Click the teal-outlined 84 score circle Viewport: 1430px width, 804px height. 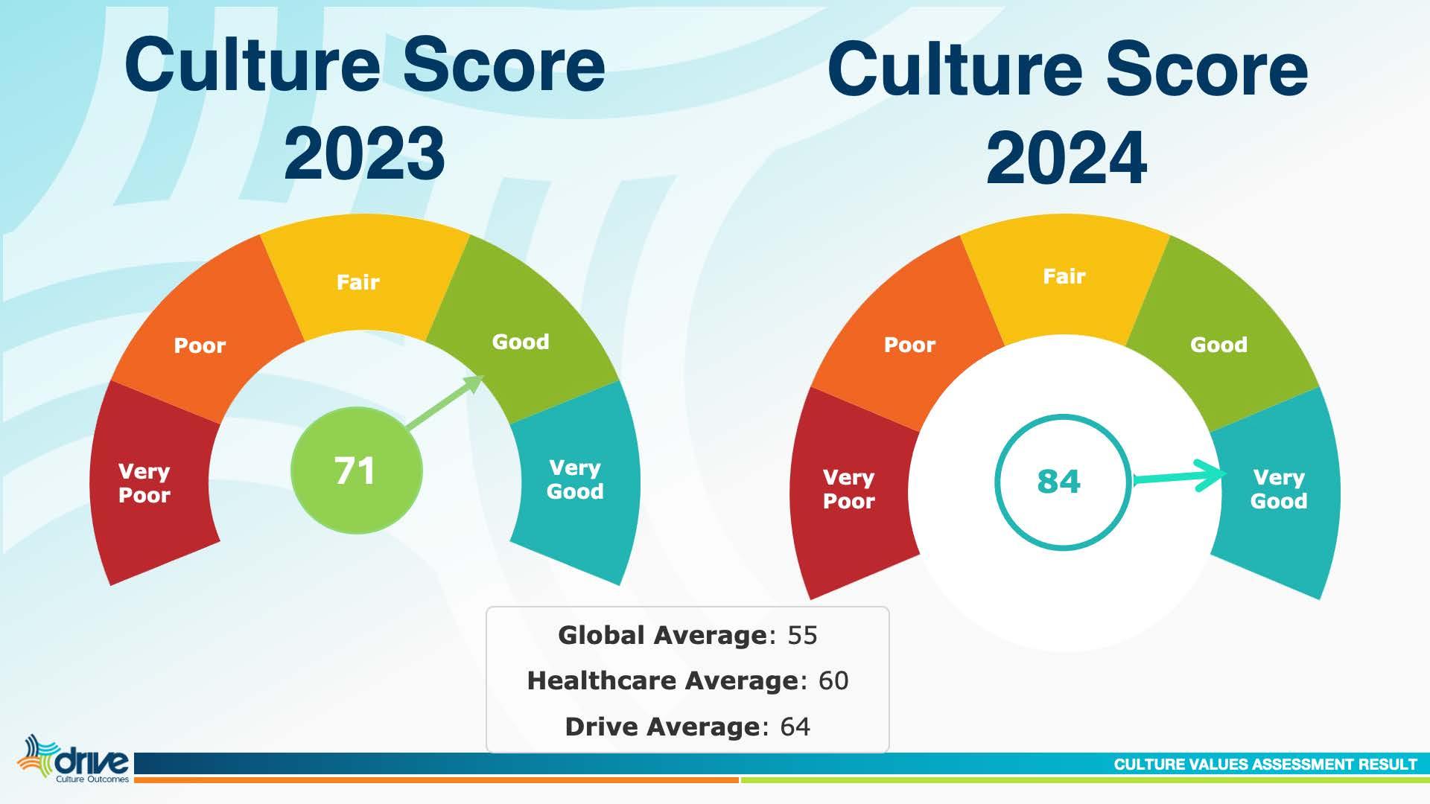[1062, 482]
